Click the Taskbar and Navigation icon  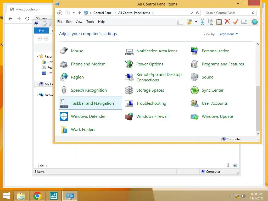coord(64,103)
